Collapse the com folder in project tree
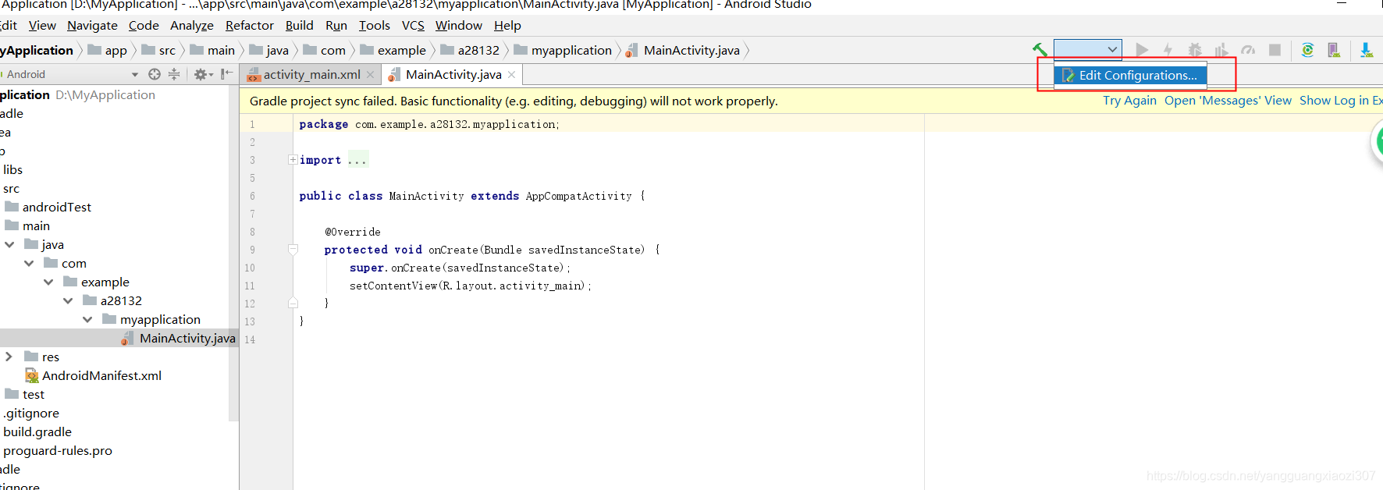This screenshot has width=1383, height=490. point(29,264)
